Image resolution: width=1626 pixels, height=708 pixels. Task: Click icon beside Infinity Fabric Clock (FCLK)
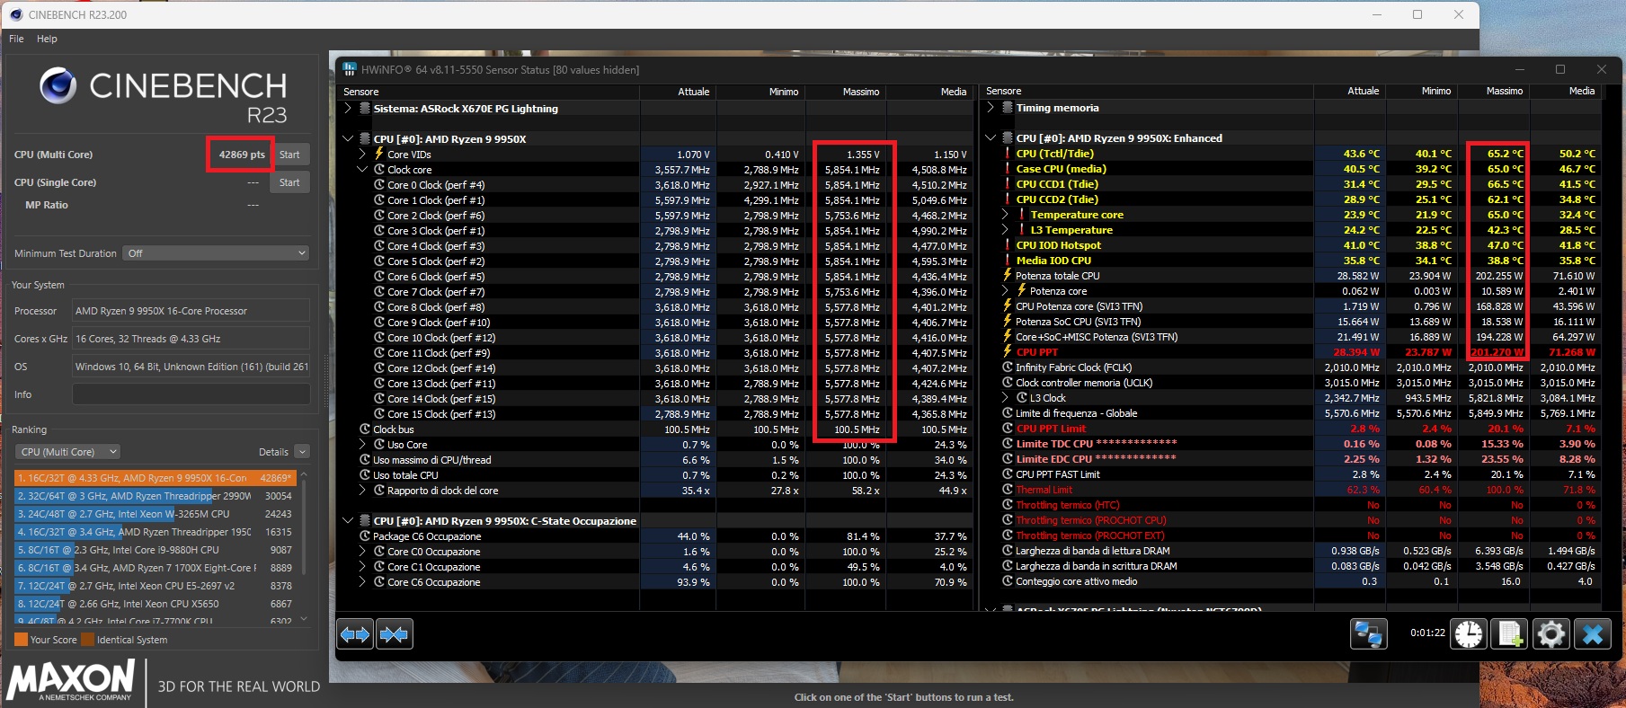pos(1008,367)
